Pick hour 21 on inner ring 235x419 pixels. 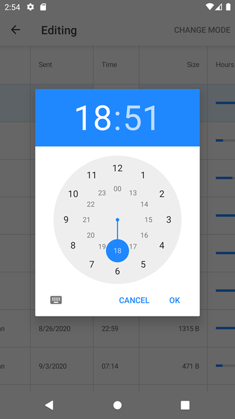[86, 219]
